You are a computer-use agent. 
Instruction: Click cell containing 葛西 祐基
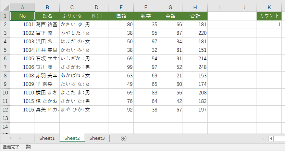[x=47, y=25]
